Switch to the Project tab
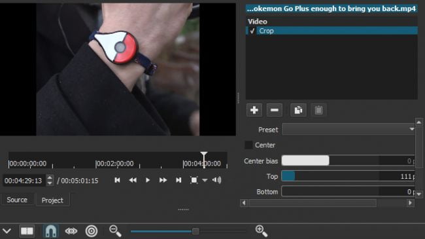 [x=52, y=200]
